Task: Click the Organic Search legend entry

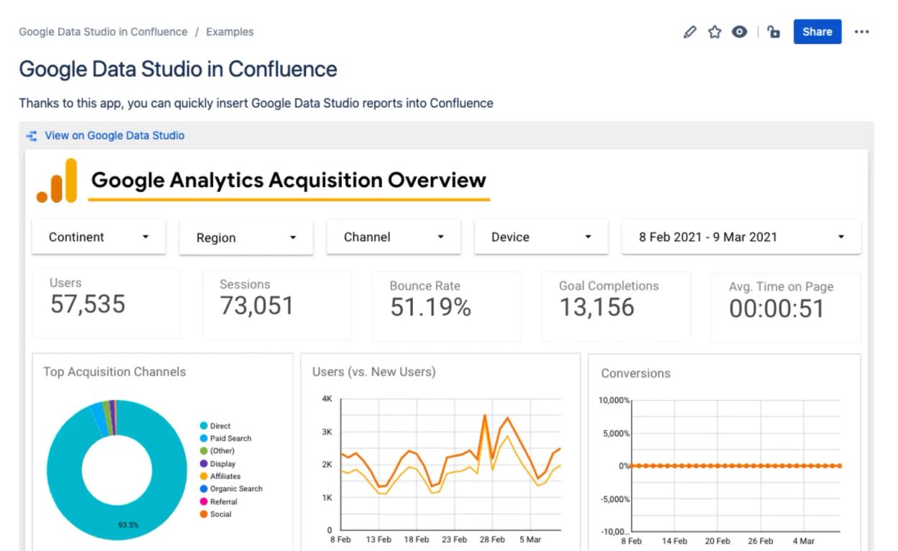Action: 231,489
